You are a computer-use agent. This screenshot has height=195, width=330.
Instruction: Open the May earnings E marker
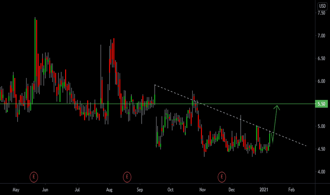point(34,177)
